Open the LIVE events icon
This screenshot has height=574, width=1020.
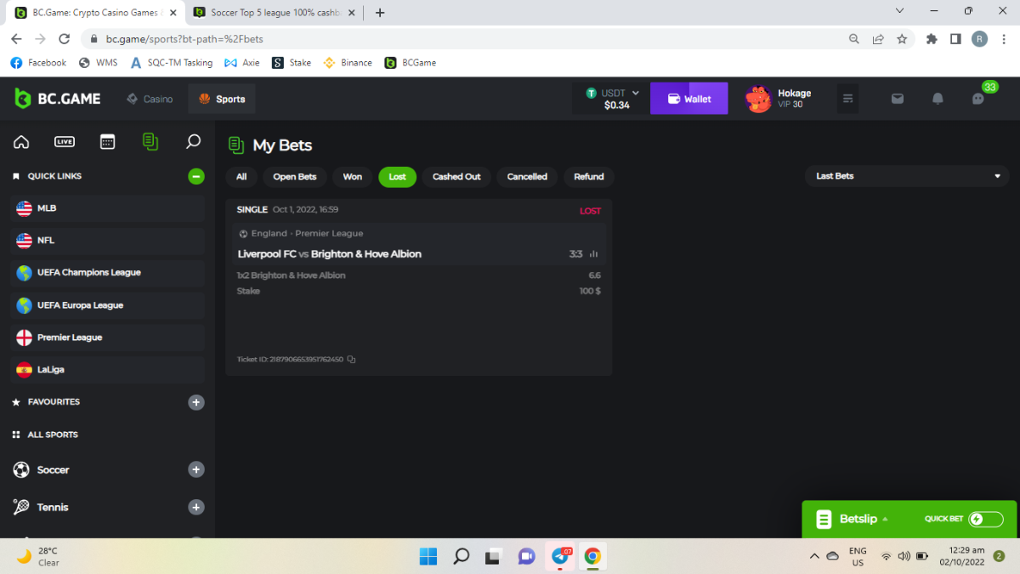click(65, 142)
